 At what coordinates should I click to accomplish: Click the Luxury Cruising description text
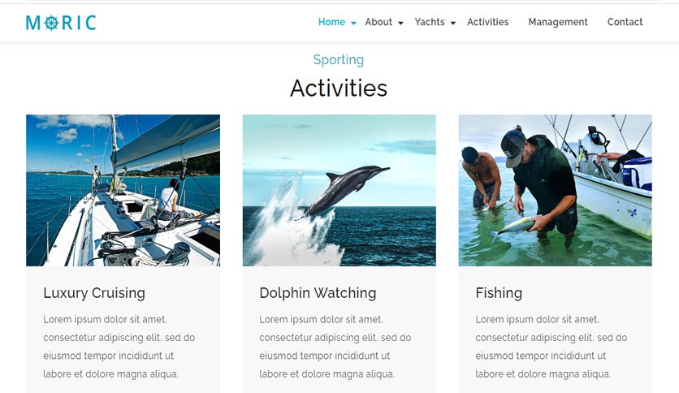point(119,346)
